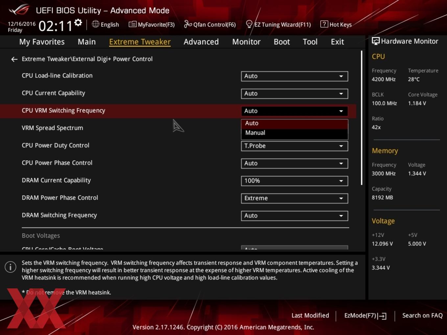Click the Boot Voltages section heading
The width and height of the screenshot is (447, 335).
pos(41,235)
